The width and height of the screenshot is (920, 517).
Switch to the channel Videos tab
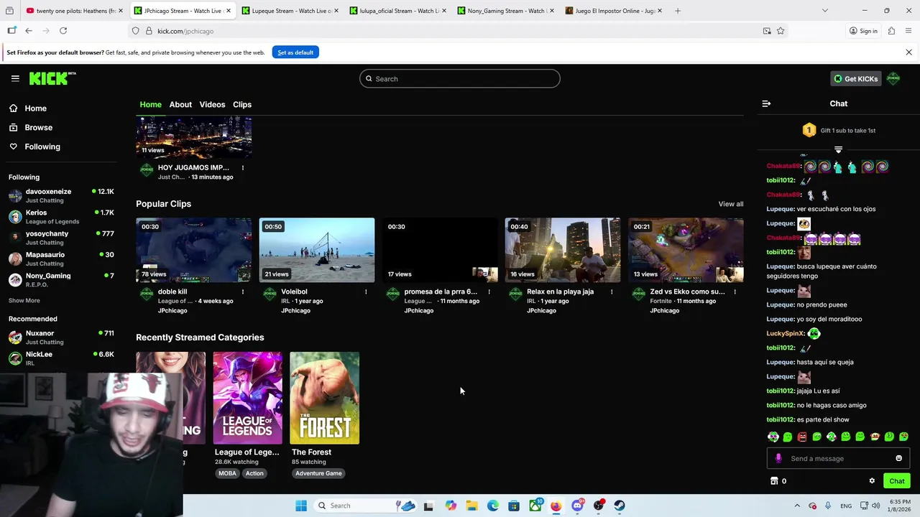tap(212, 104)
